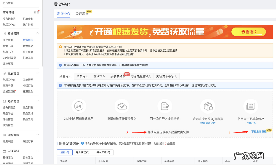Select the 单条导入 tab
Image resolution: width=276 pixels, height=165 pixels.
pos(82,76)
